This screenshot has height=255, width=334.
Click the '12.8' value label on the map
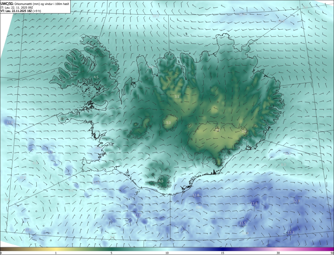click(x=196, y=195)
